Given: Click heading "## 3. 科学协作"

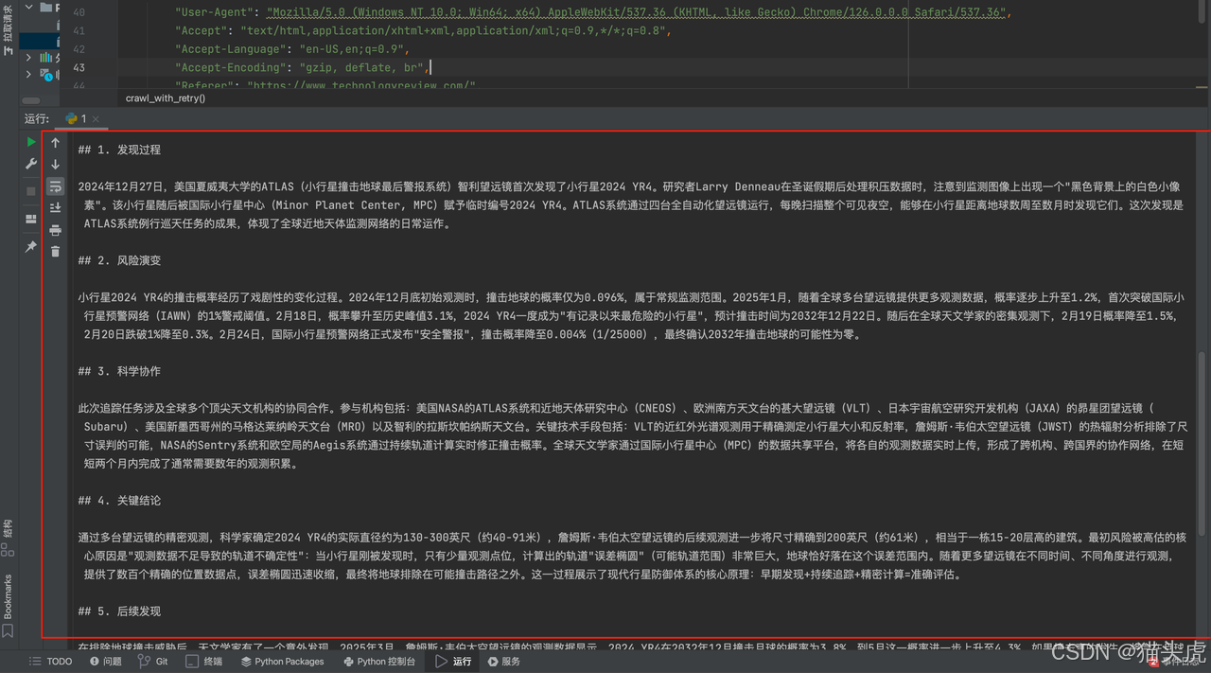Looking at the screenshot, I should [x=119, y=371].
